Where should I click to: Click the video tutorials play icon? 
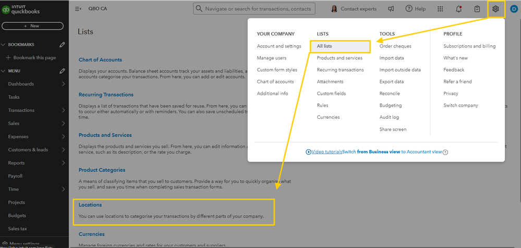tap(308, 152)
